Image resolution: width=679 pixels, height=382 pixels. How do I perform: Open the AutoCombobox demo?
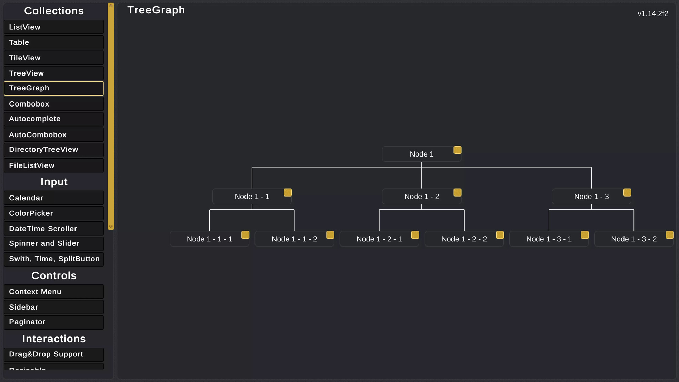click(54, 134)
